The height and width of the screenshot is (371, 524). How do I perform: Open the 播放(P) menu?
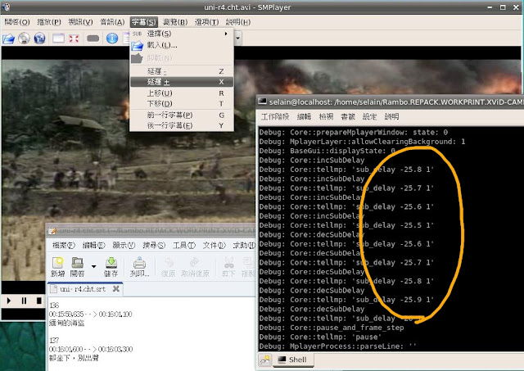pos(49,22)
